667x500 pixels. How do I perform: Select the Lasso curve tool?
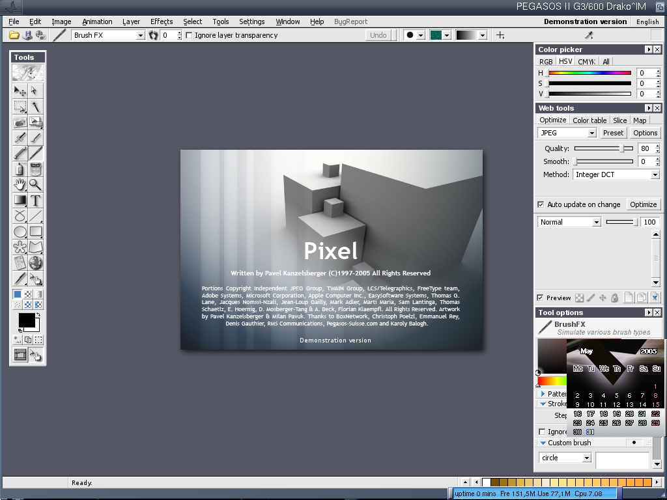click(x=20, y=216)
